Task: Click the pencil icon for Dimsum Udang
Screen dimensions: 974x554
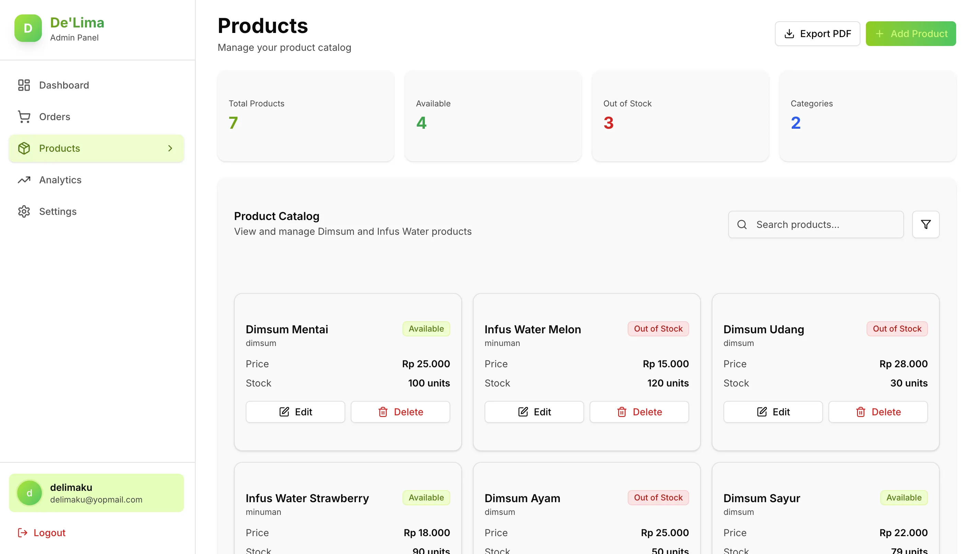Action: point(762,412)
